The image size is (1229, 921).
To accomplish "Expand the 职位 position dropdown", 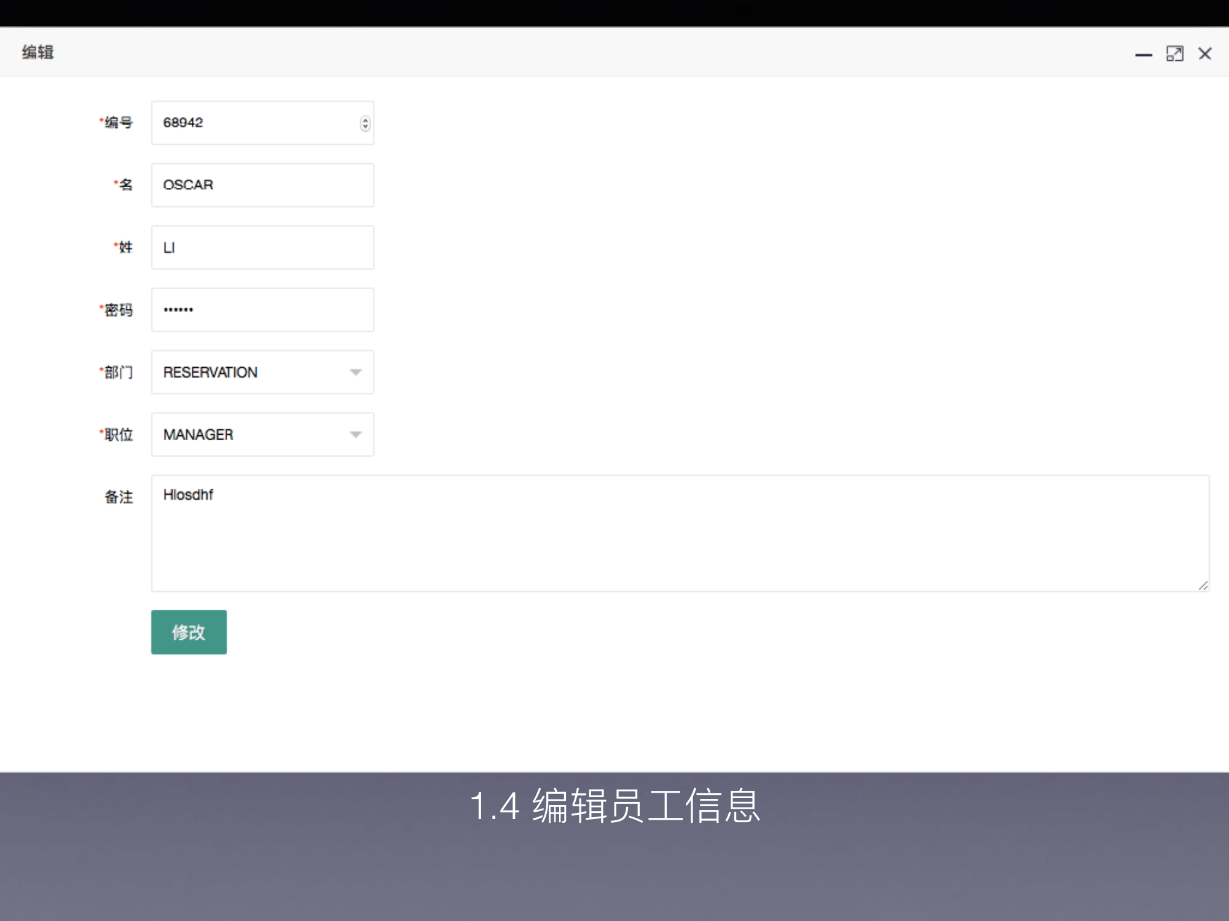I will (355, 434).
